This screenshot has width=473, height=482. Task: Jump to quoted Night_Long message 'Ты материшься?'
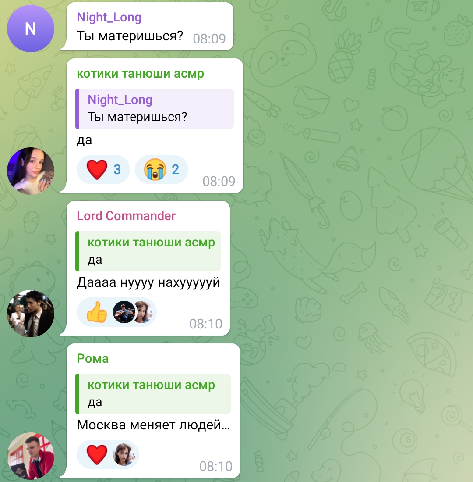click(x=155, y=108)
